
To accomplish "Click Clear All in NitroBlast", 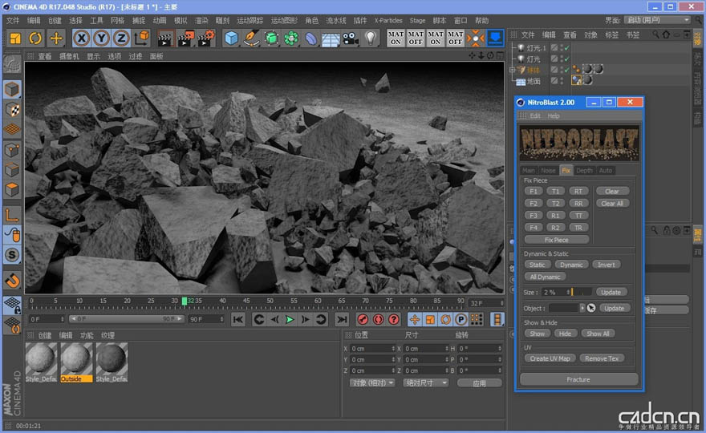I will pyautogui.click(x=612, y=204).
